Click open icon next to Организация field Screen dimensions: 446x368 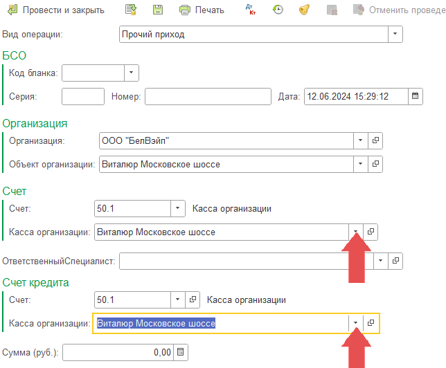(x=375, y=140)
